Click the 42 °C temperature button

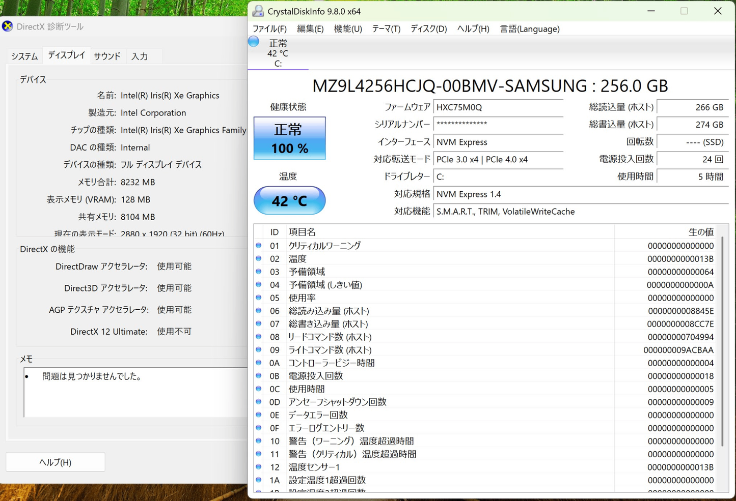click(x=290, y=200)
